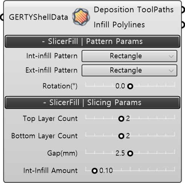Collapse the SlicerFill Pattern Params section
The height and width of the screenshot is (183, 185).
click(92, 41)
